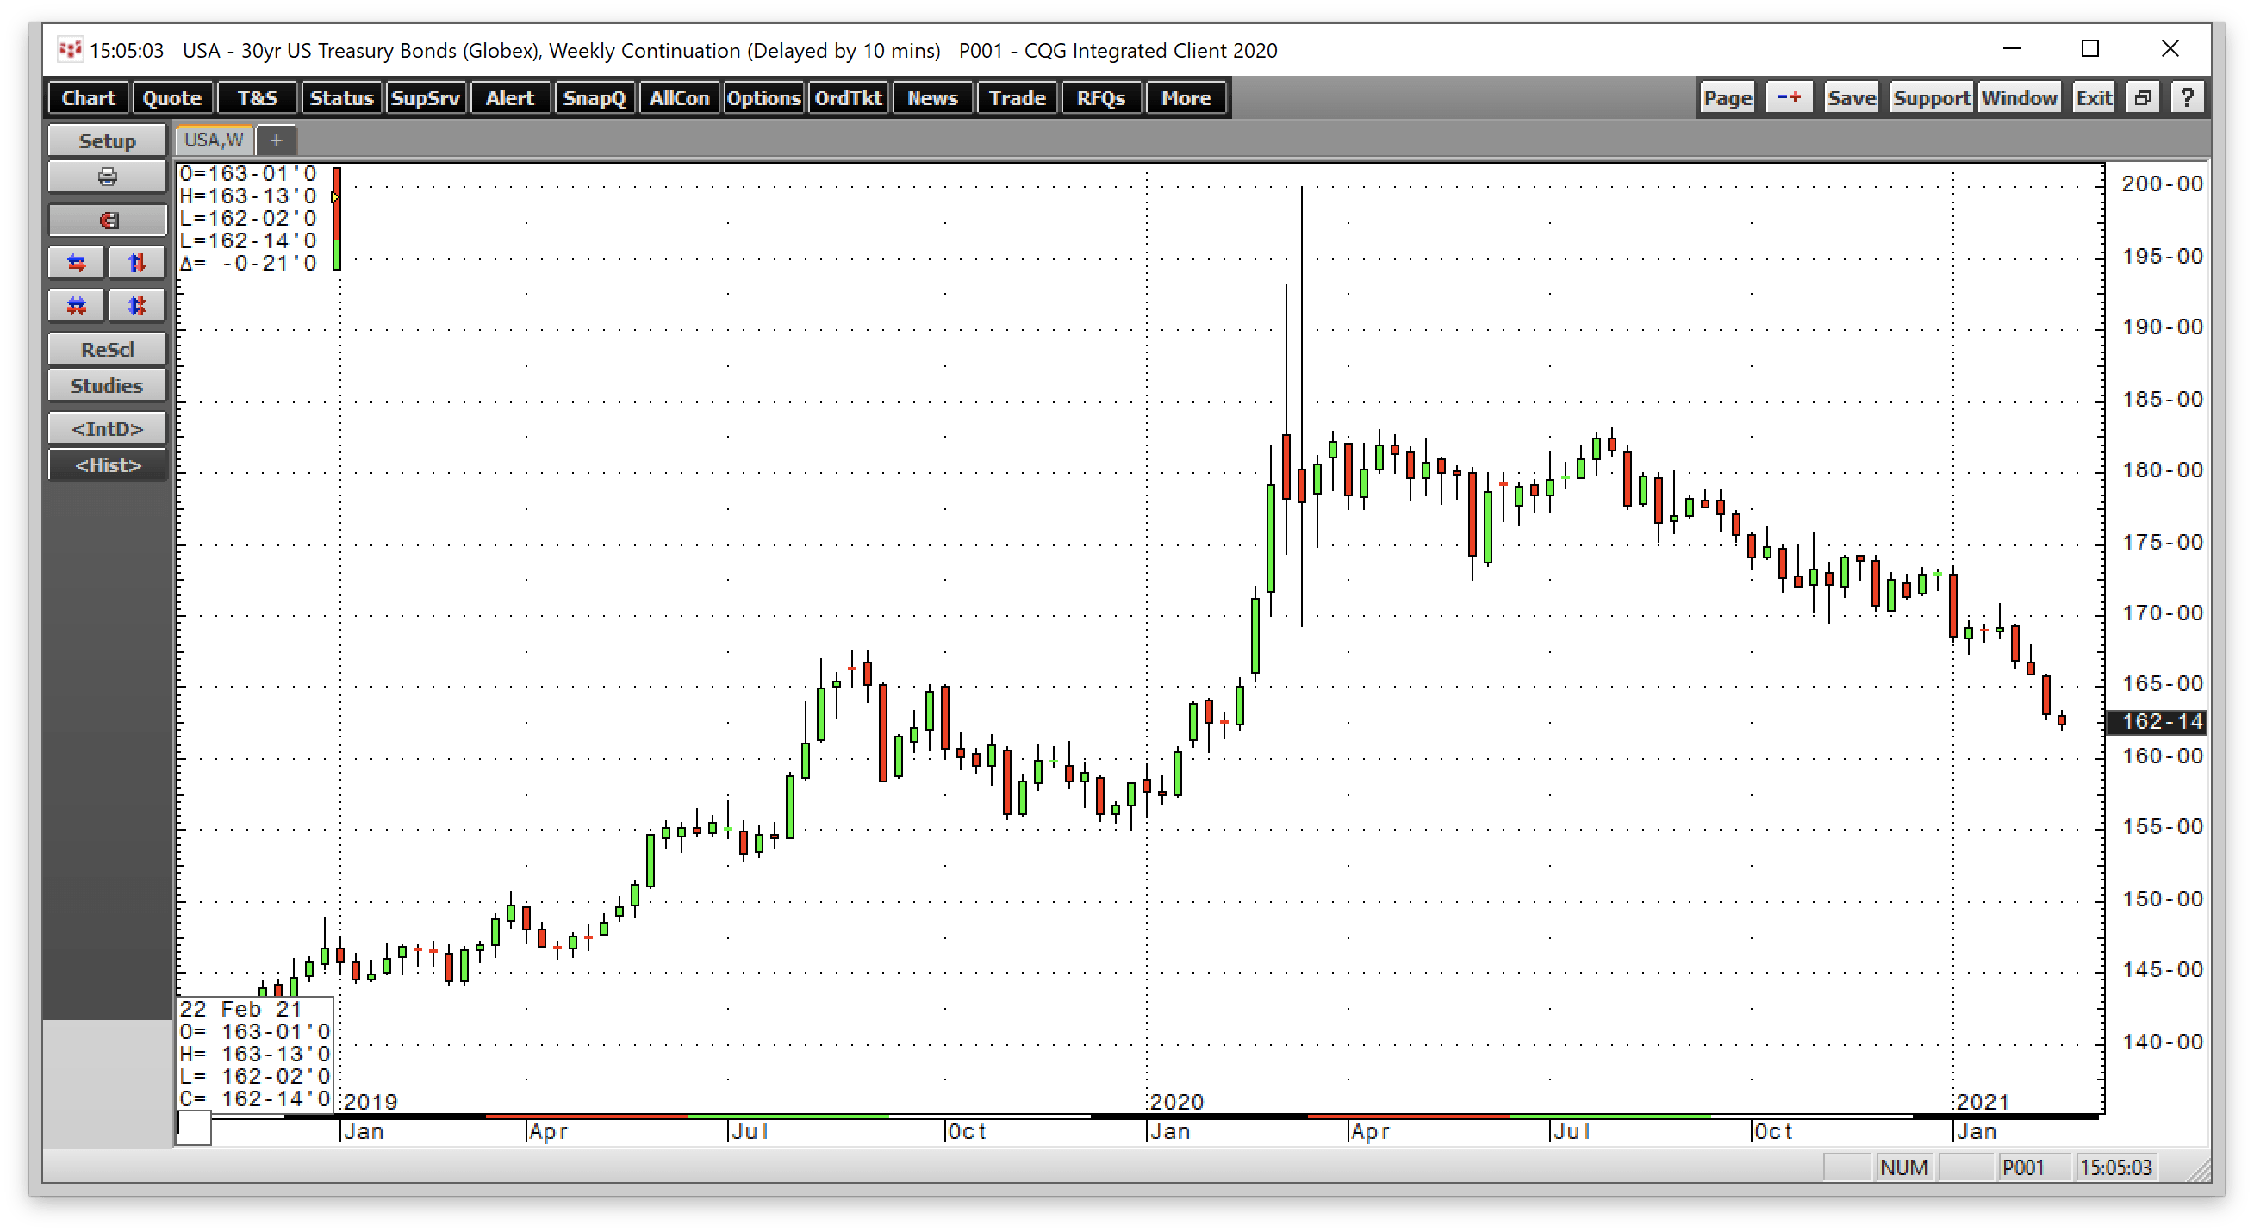The image size is (2254, 1232).
Task: Click the Page button
Action: 1728,97
